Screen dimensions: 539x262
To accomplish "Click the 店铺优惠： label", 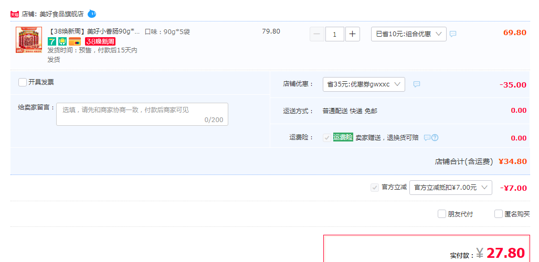I will (x=298, y=84).
